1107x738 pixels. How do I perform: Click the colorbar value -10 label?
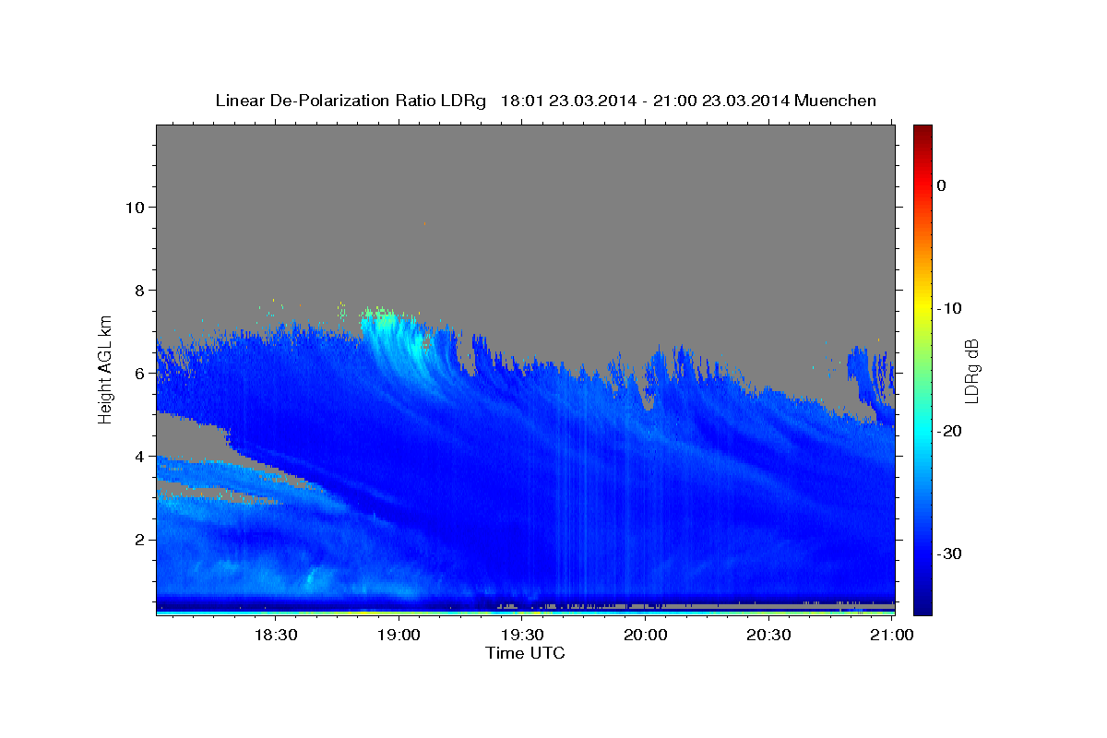tap(947, 308)
